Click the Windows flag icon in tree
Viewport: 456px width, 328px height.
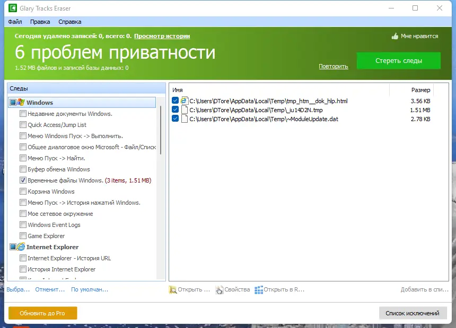21,102
